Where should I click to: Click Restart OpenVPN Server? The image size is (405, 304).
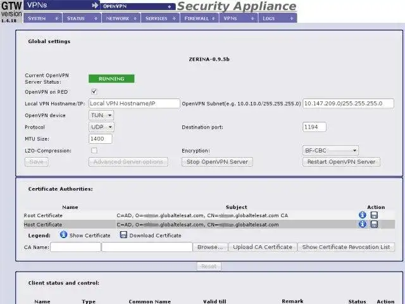point(341,162)
